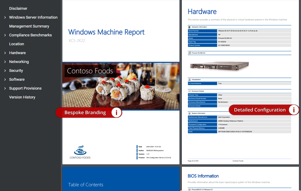Go to Version History section

[22, 97]
